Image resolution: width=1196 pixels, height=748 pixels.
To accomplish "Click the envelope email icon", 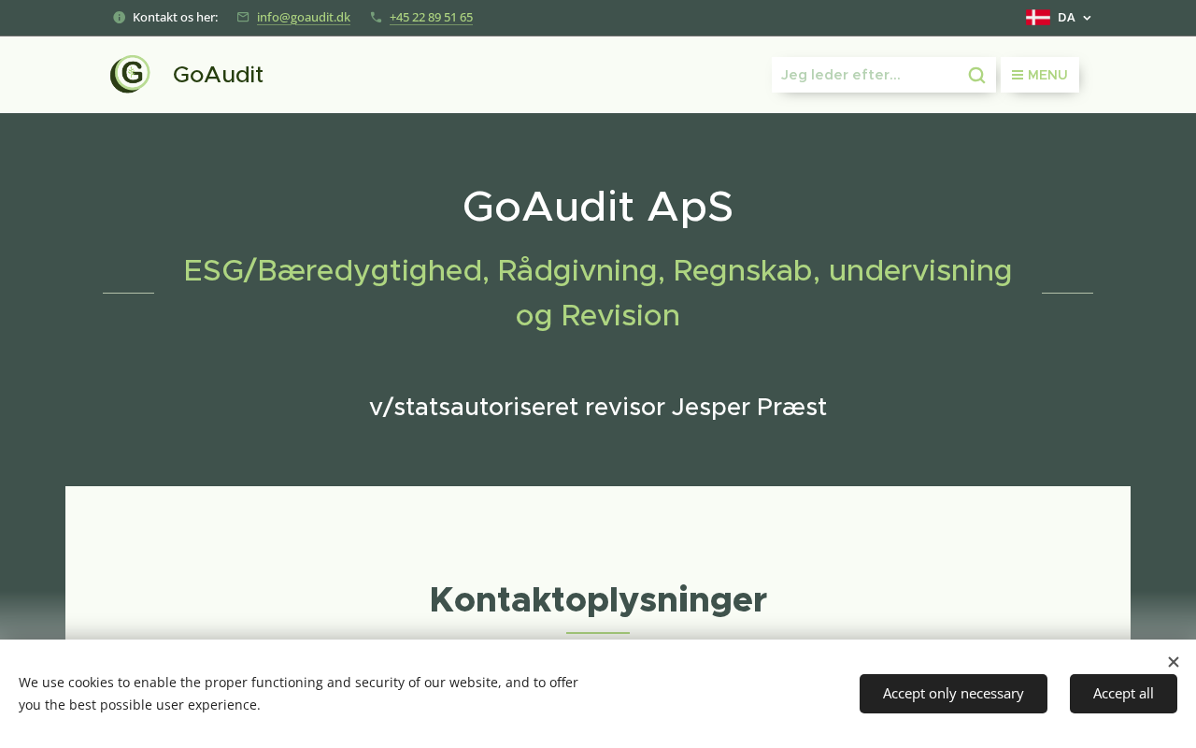I will click(243, 17).
